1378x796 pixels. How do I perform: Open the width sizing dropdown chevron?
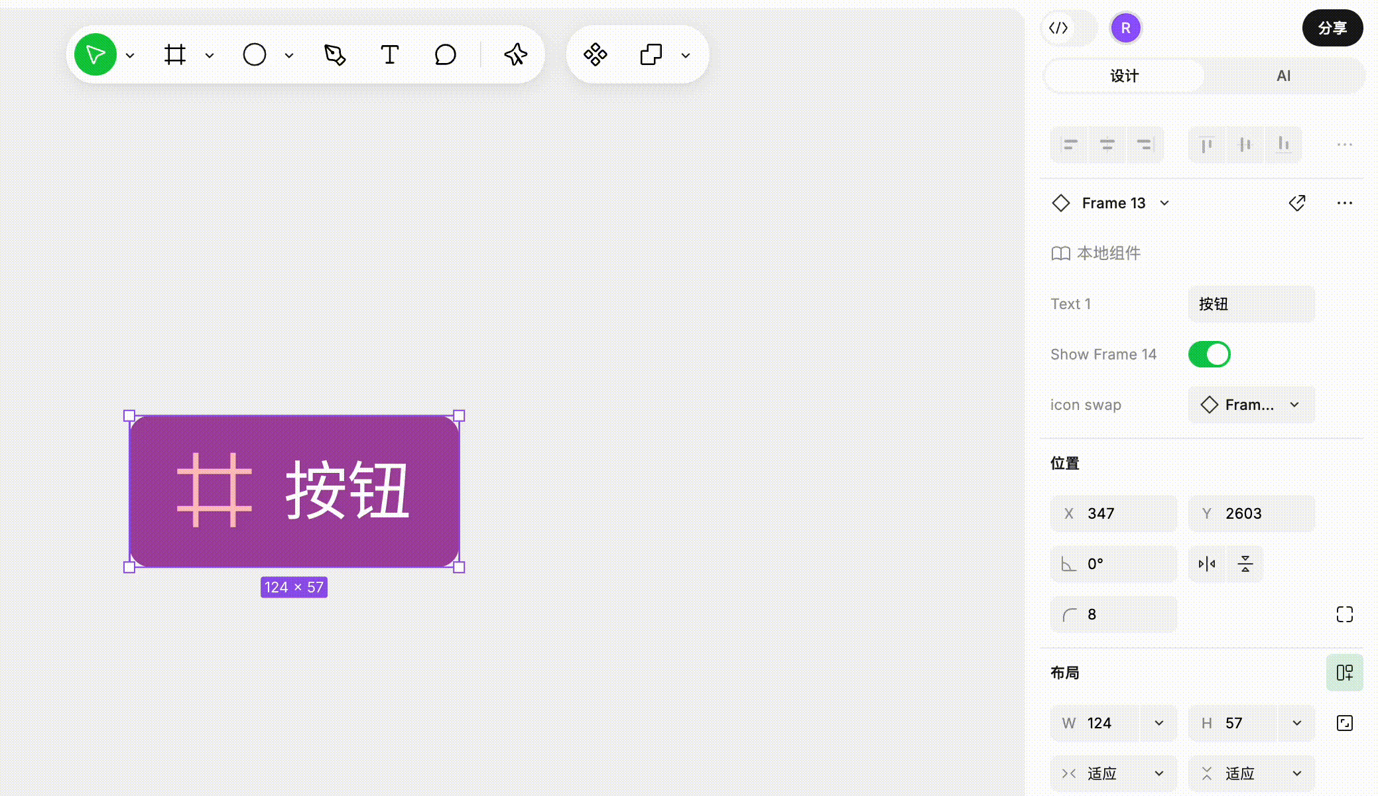tap(1159, 723)
